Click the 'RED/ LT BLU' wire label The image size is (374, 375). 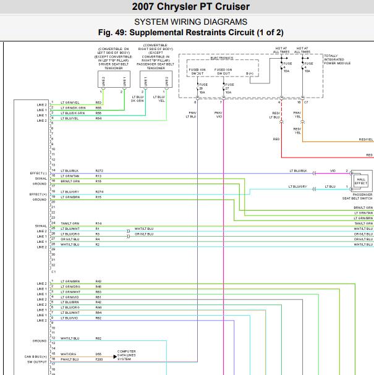(274, 115)
